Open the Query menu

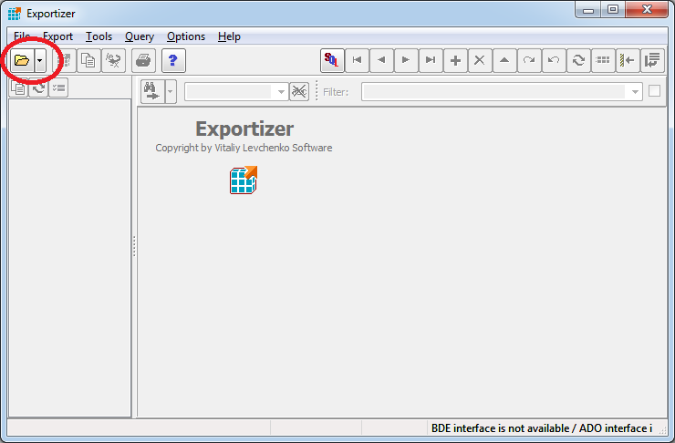(x=140, y=36)
